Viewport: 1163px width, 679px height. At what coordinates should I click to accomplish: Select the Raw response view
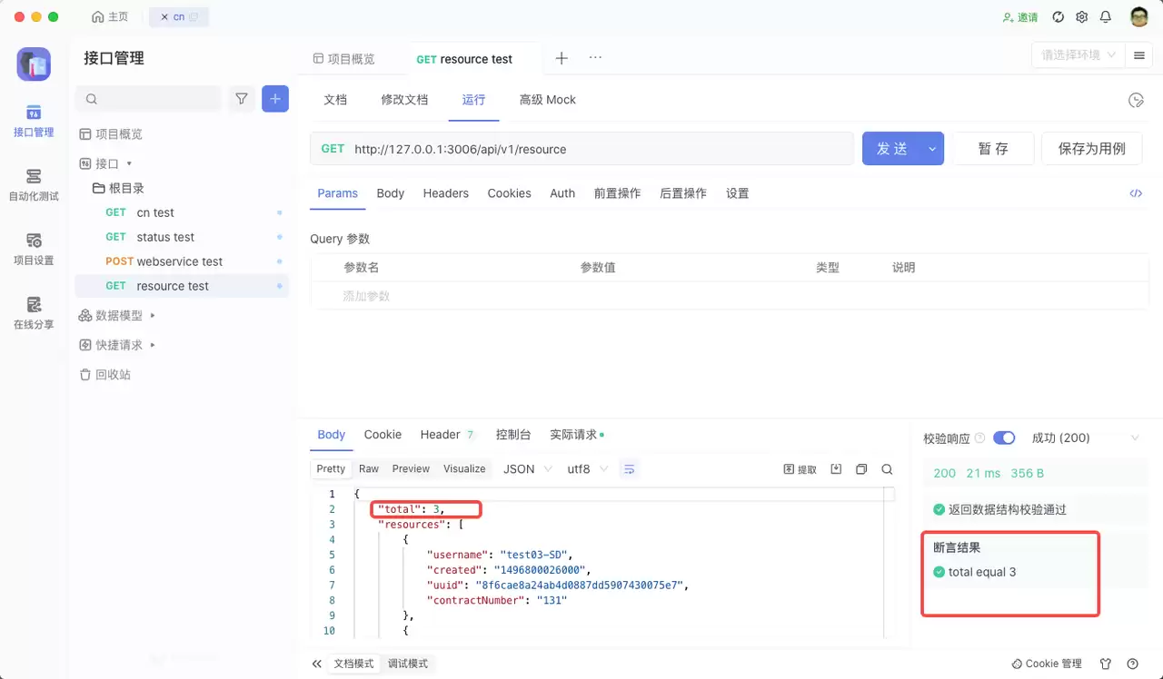pos(369,469)
